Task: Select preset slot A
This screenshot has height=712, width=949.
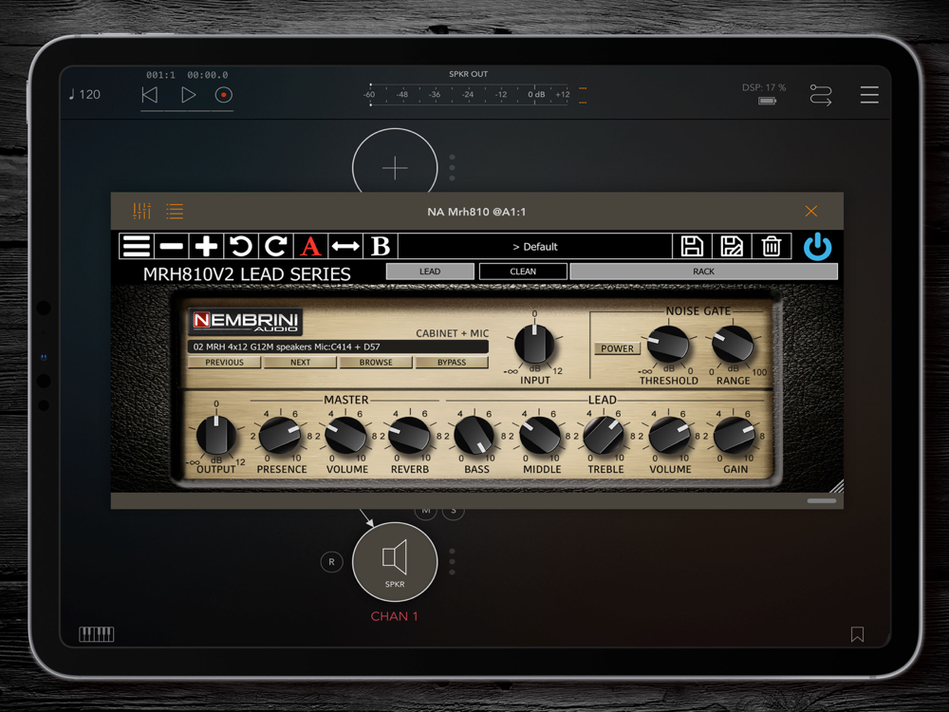Action: click(310, 247)
